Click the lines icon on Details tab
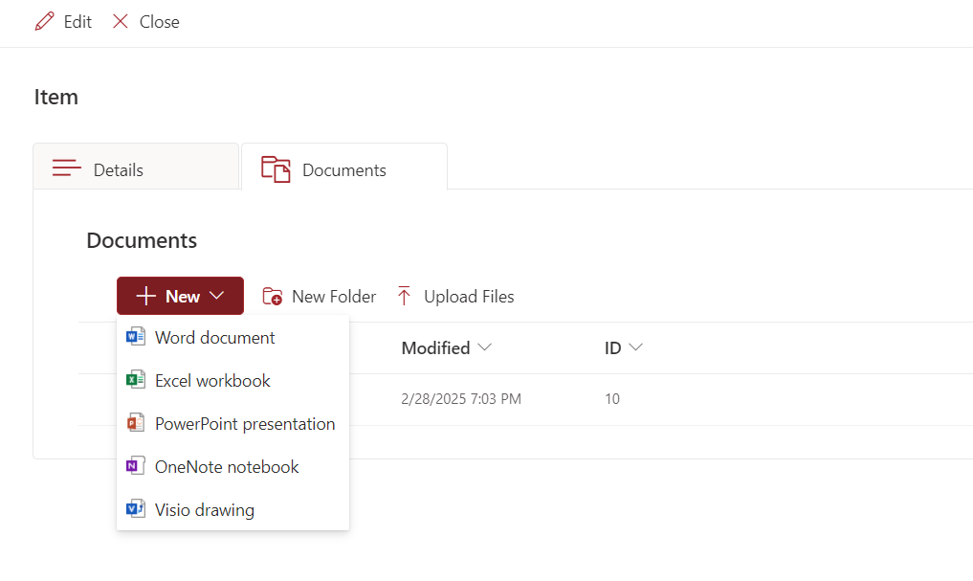The height and width of the screenshot is (581, 973). [x=67, y=169]
